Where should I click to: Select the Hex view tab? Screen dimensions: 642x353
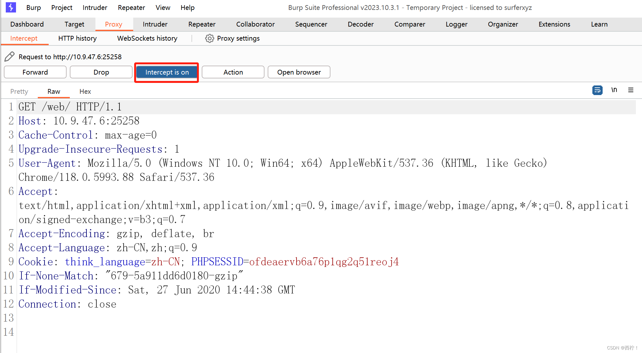click(85, 92)
